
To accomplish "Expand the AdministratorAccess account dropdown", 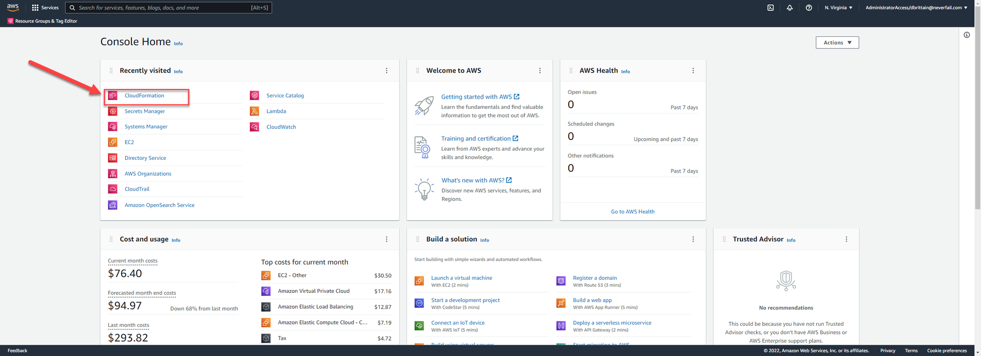I will 916,8.
